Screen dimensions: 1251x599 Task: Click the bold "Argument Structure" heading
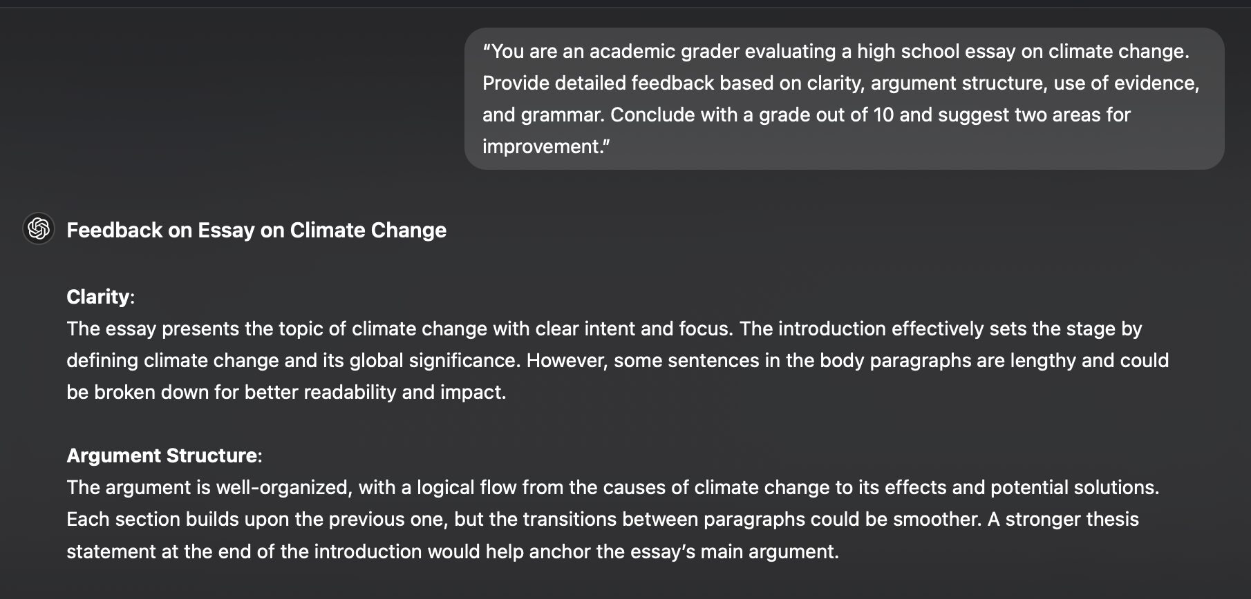[162, 455]
